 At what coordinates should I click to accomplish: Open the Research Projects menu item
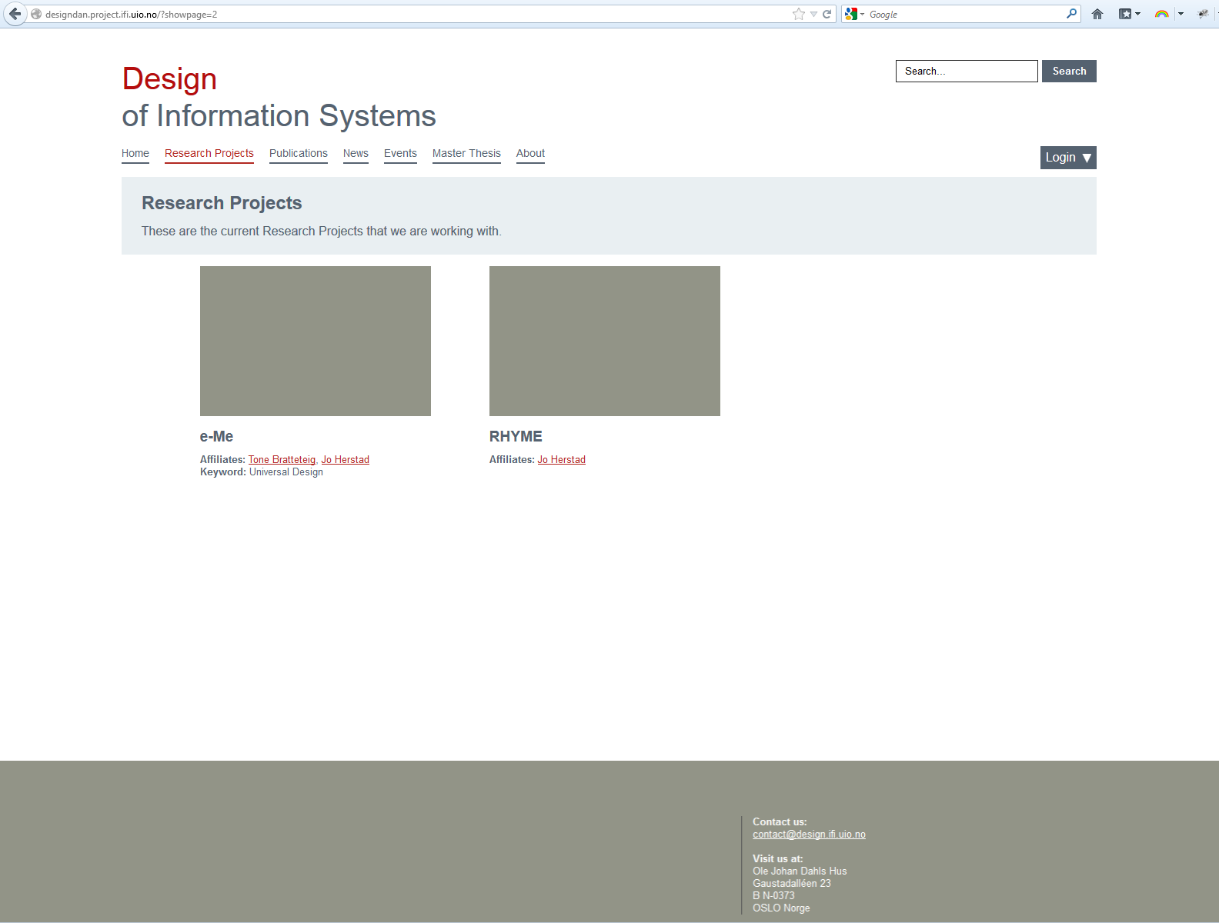(x=209, y=153)
